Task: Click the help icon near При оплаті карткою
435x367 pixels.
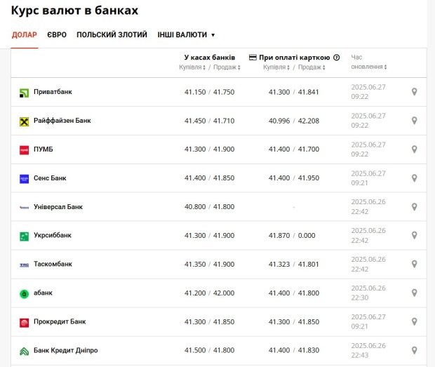Action: tap(337, 58)
